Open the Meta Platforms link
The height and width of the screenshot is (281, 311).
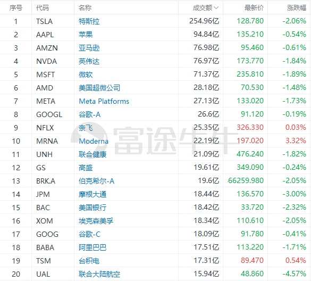[x=104, y=101]
